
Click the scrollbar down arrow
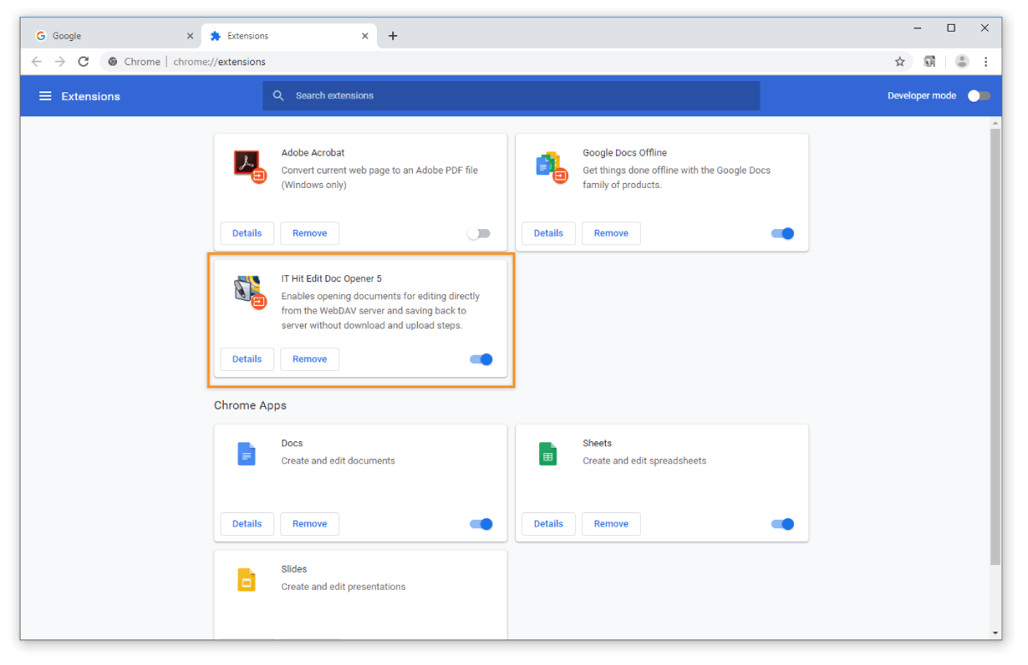pos(996,633)
